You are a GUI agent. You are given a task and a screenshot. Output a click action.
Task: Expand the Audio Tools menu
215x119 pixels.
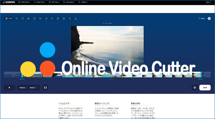click(40, 2)
